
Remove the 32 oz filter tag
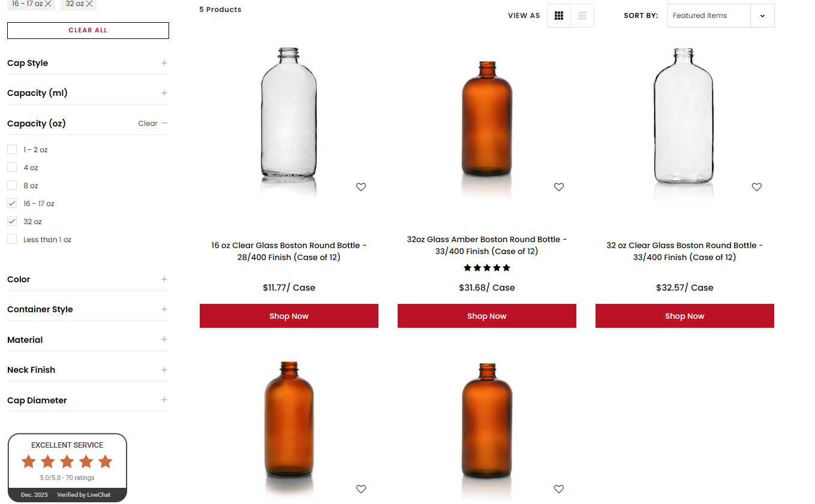click(89, 4)
